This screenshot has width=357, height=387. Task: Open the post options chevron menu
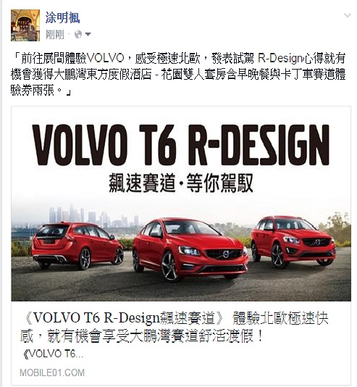[348, 15]
